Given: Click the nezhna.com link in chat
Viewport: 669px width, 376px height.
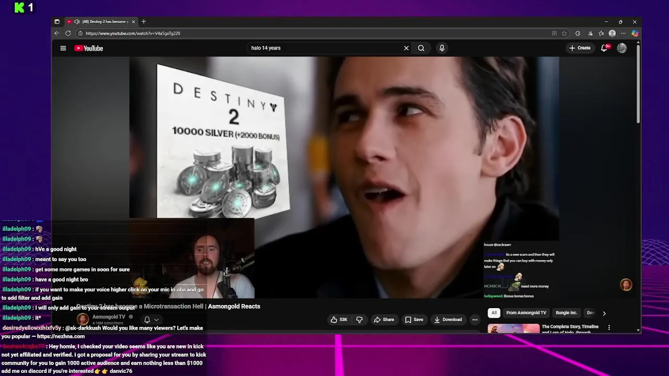Looking at the screenshot, I should 61,336.
